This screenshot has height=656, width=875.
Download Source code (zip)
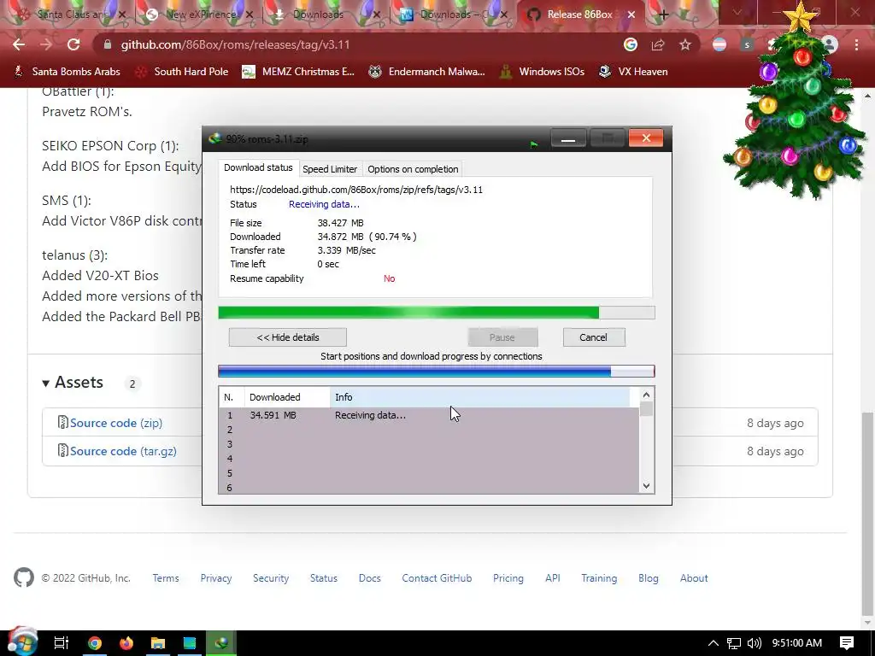click(116, 423)
